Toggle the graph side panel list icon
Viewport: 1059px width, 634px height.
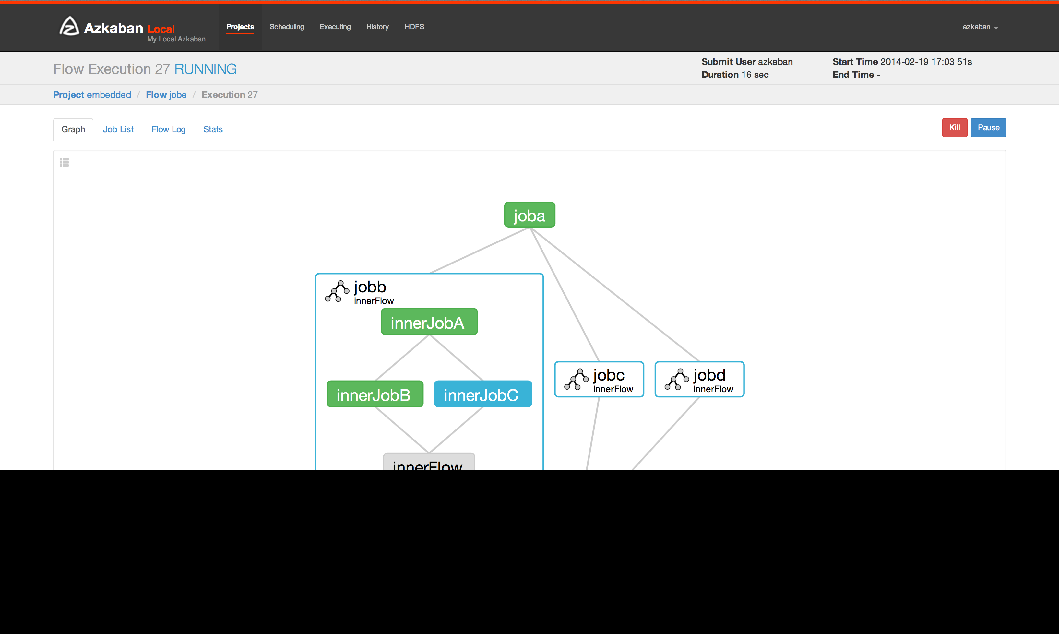pos(64,162)
